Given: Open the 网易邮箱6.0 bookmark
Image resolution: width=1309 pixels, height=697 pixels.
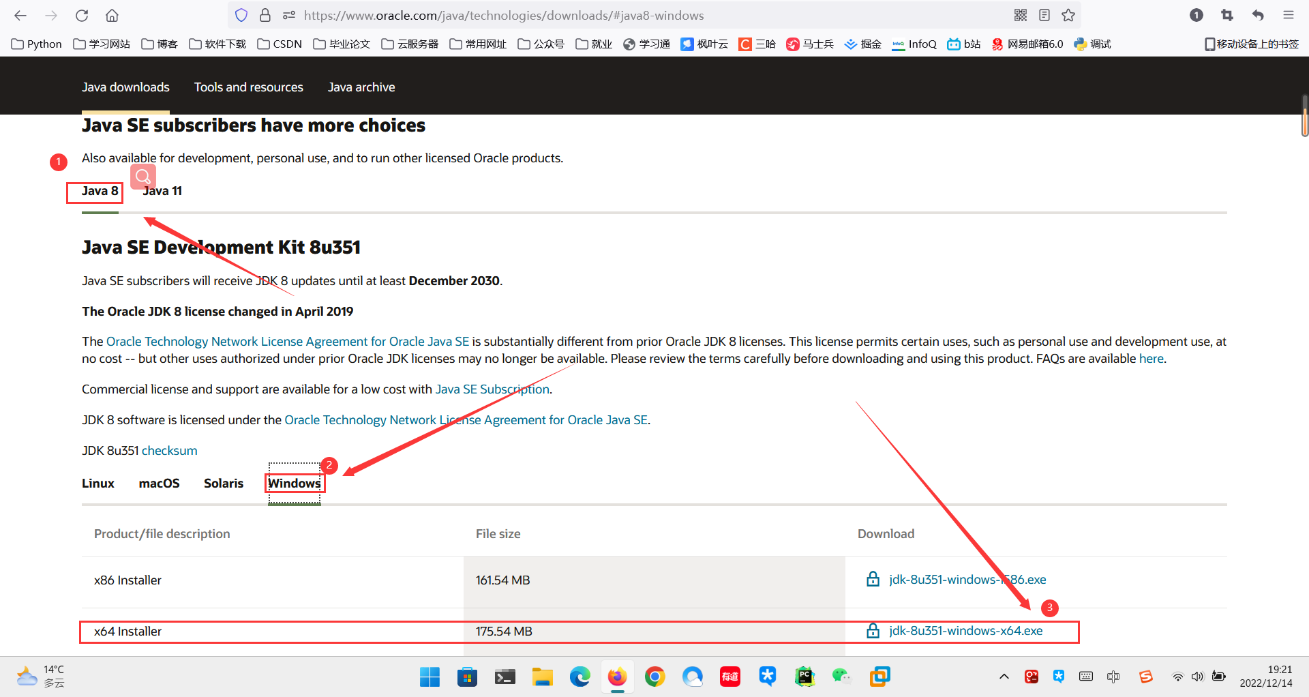Looking at the screenshot, I should [x=1027, y=44].
